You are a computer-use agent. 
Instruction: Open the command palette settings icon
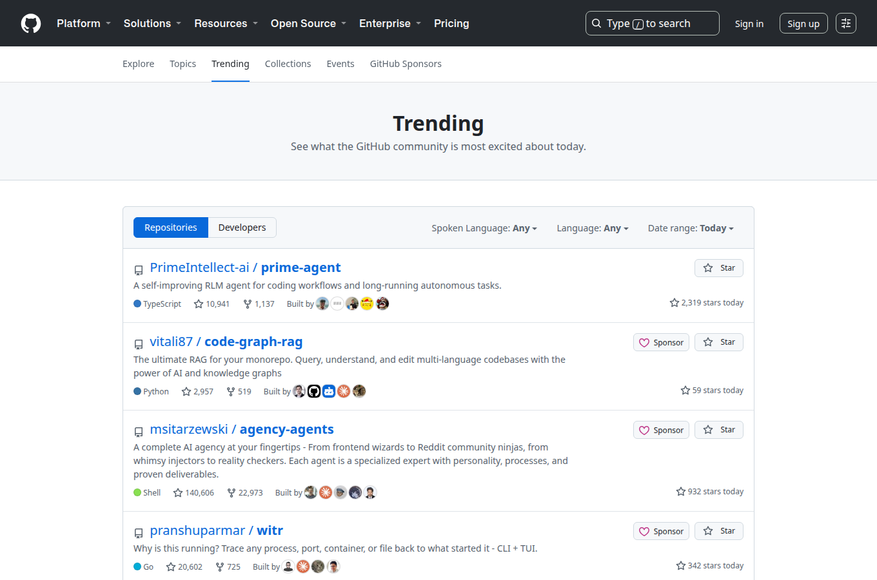(x=846, y=23)
